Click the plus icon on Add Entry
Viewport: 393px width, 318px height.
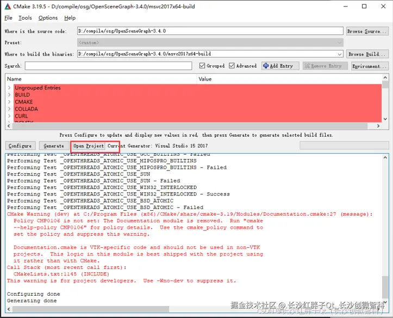tap(266, 66)
